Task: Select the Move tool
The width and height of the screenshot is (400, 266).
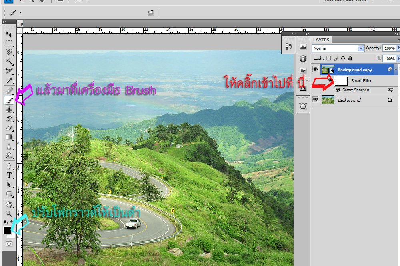Action: (x=9, y=34)
